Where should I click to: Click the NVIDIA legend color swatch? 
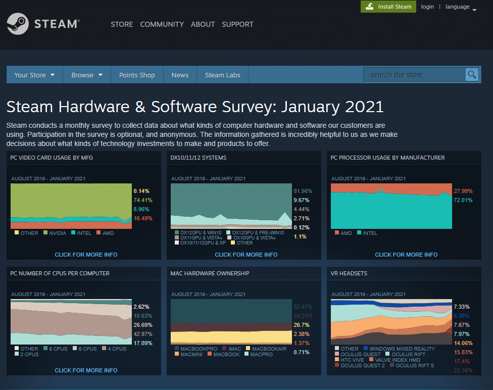45,233
